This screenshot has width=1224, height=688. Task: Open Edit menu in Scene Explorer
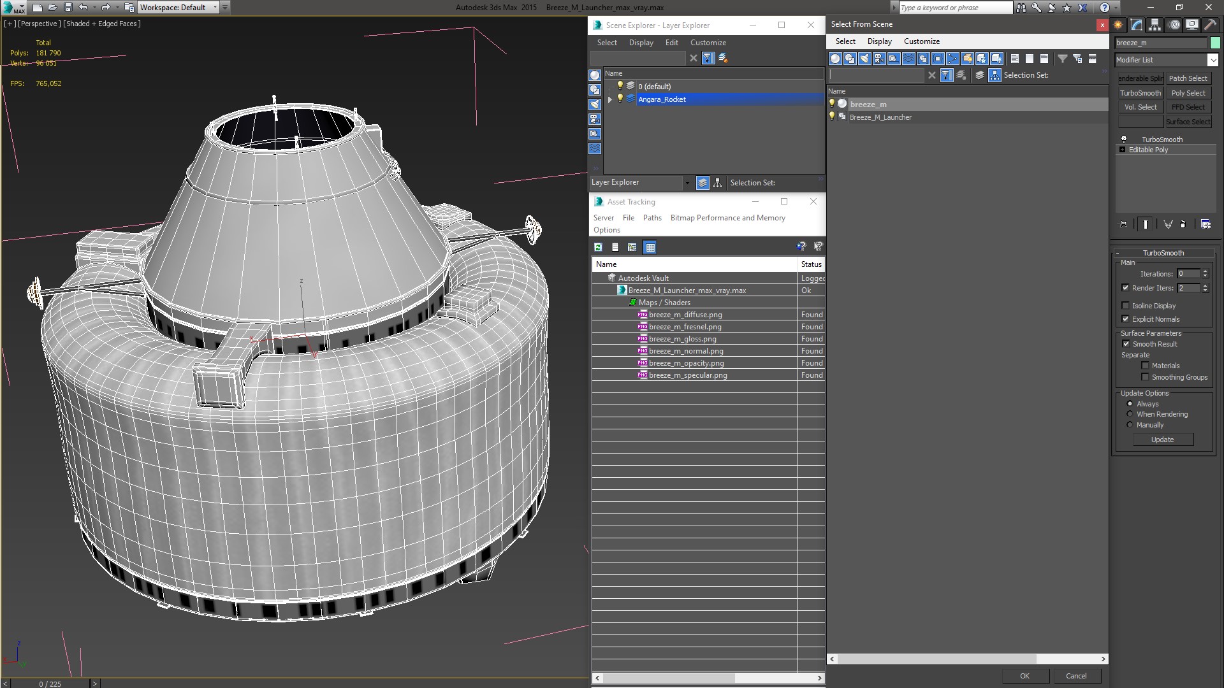pyautogui.click(x=672, y=43)
